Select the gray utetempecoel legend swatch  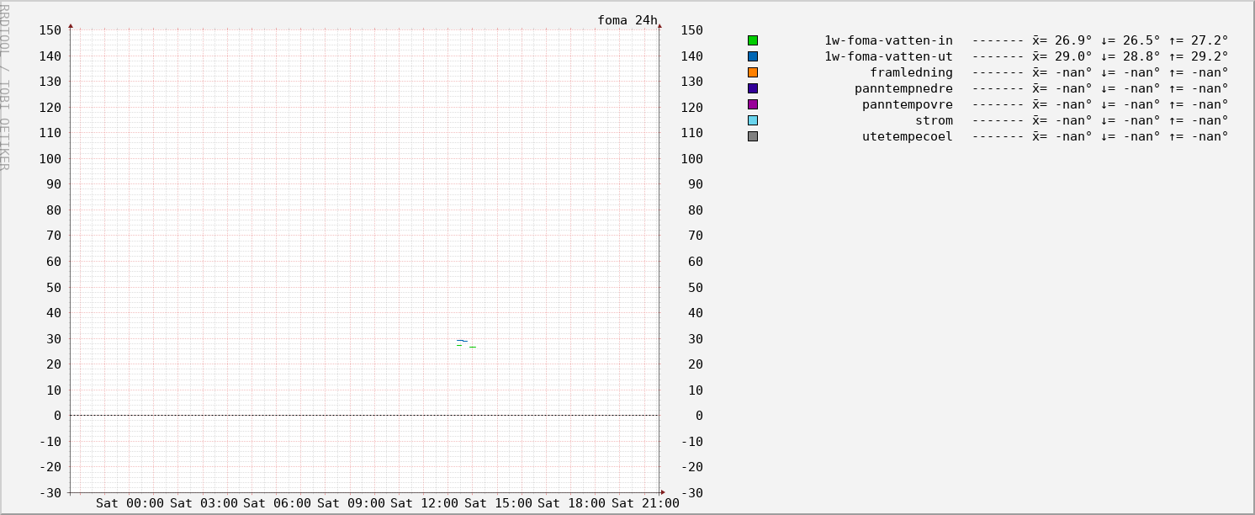point(753,136)
